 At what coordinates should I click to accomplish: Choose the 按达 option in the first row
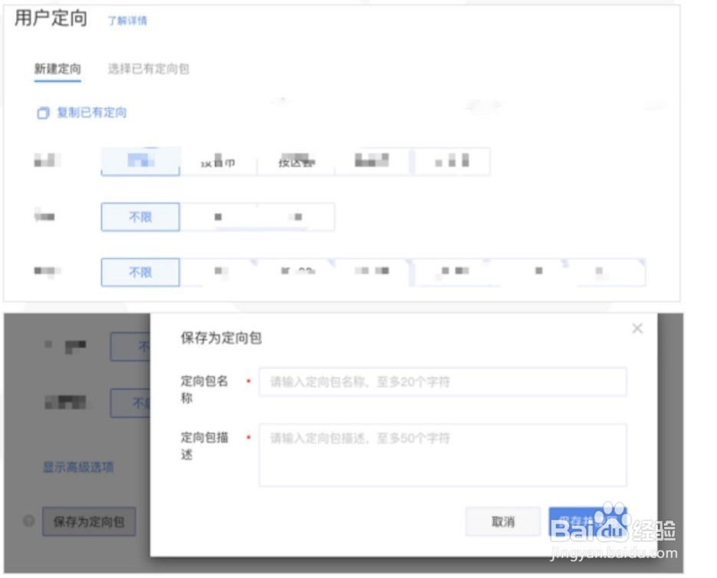tap(296, 161)
